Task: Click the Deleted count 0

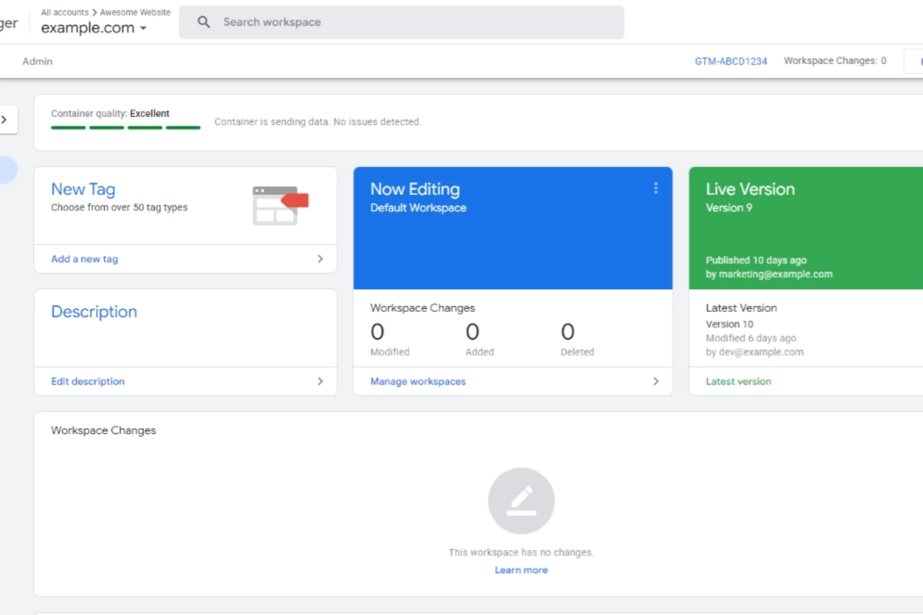Action: click(567, 332)
